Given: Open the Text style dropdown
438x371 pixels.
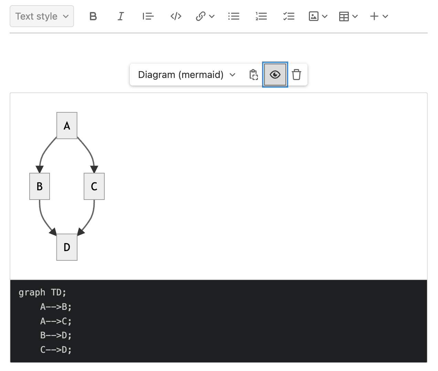Looking at the screenshot, I should coord(41,16).
